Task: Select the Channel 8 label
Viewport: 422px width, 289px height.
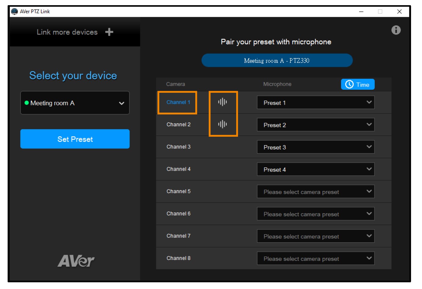Action: click(179, 258)
